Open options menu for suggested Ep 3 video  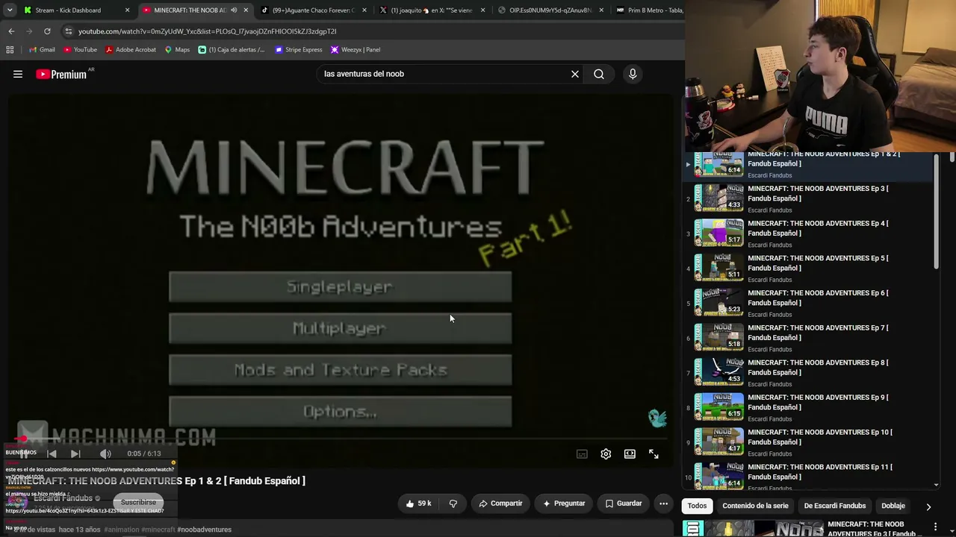pyautogui.click(x=935, y=527)
